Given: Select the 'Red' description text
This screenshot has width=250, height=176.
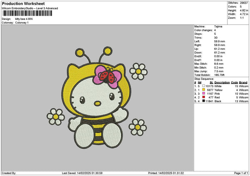Looking at the screenshot, I should coord(217,98).
